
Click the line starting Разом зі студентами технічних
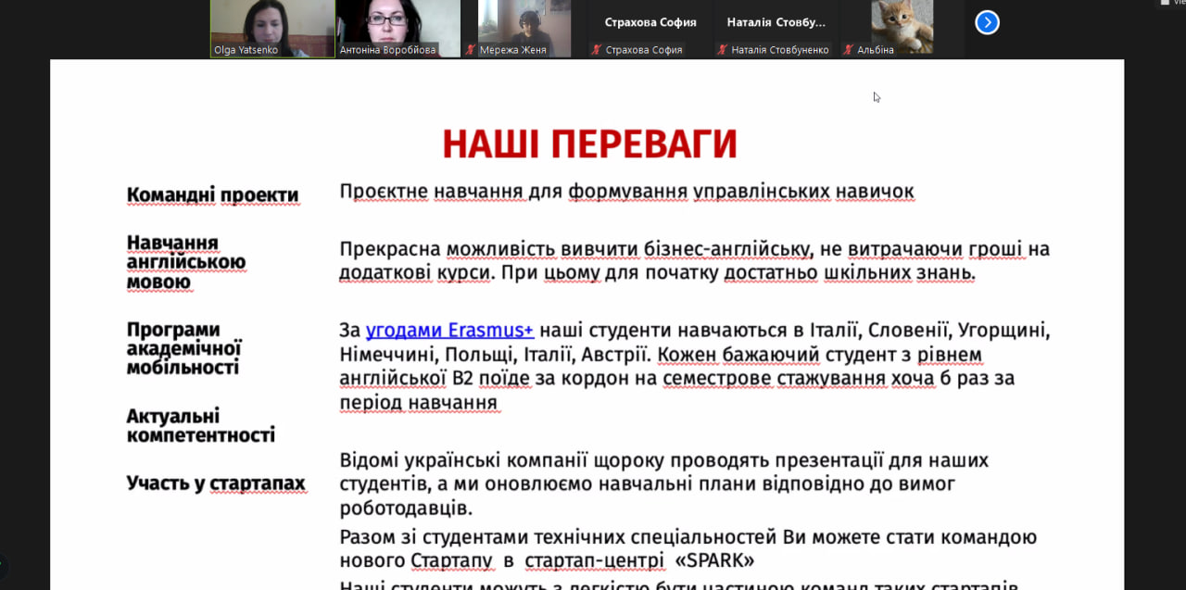click(688, 537)
